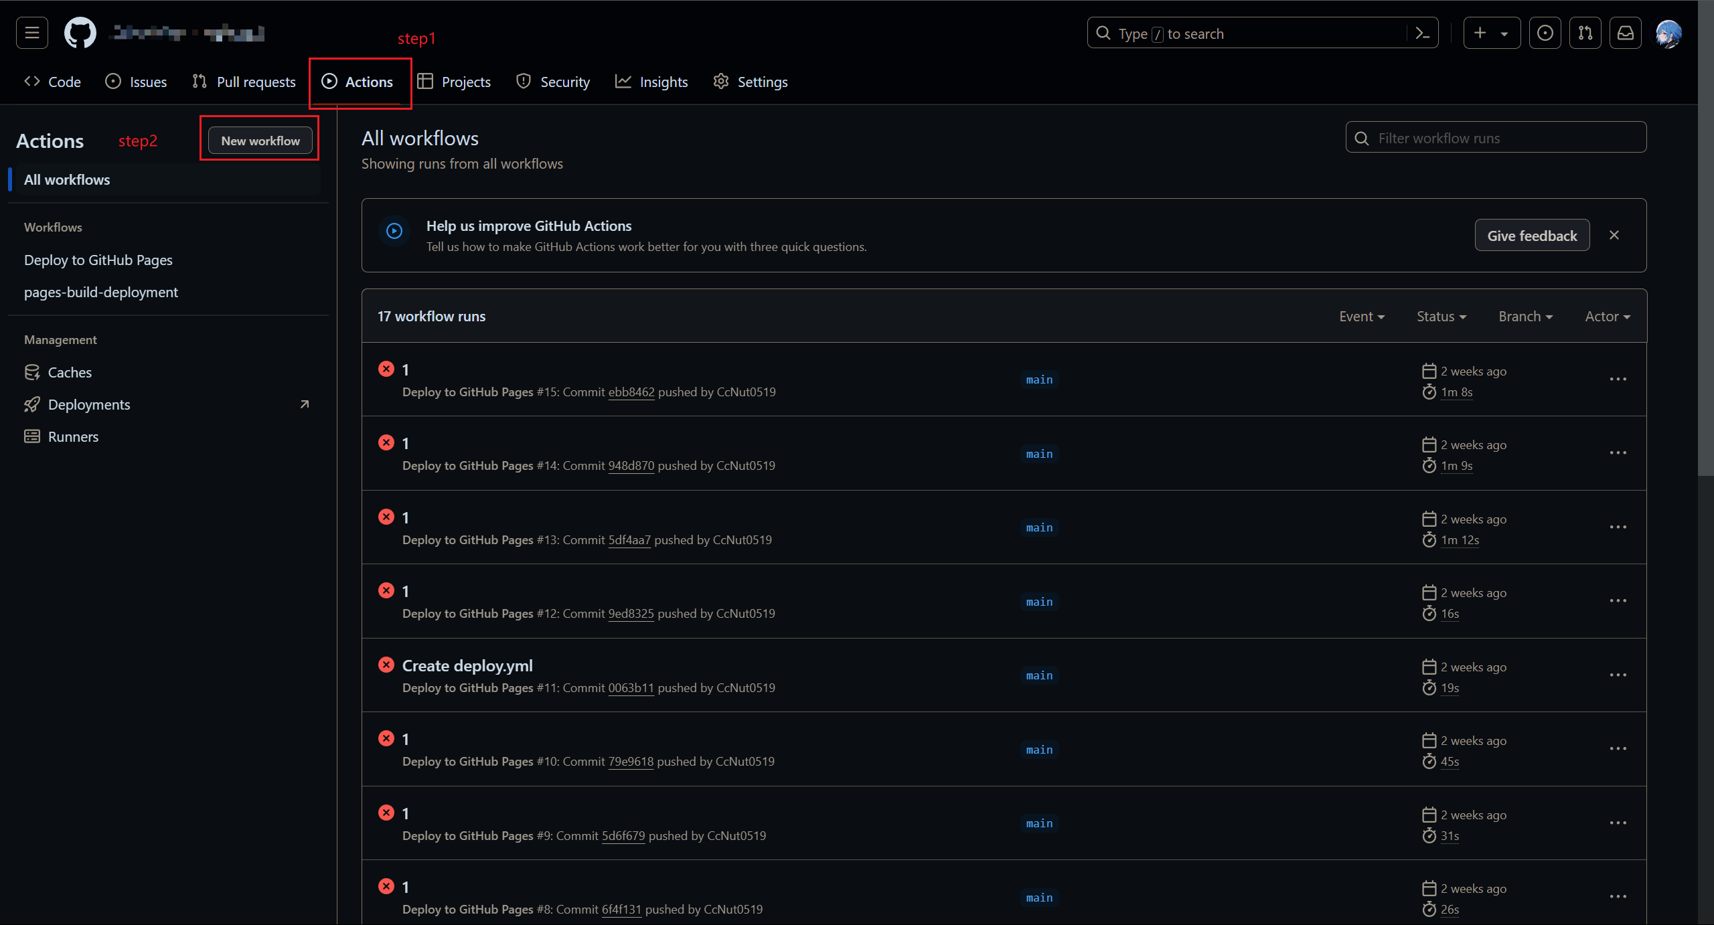Click the Filter workflow runs field
The image size is (1714, 925).
1496,138
